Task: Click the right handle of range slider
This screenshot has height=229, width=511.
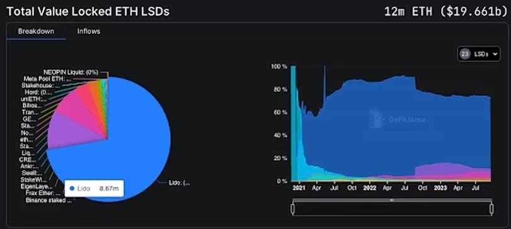Action: tap(491, 209)
